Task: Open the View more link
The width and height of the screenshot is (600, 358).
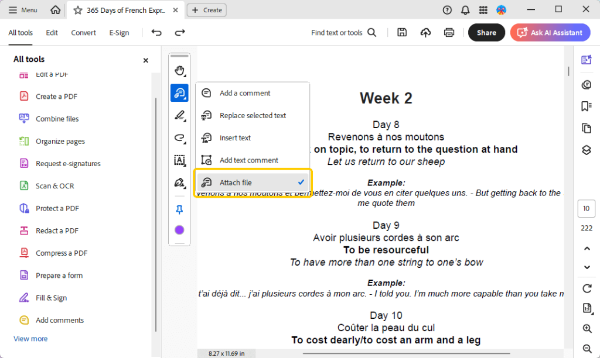Action: [30, 339]
